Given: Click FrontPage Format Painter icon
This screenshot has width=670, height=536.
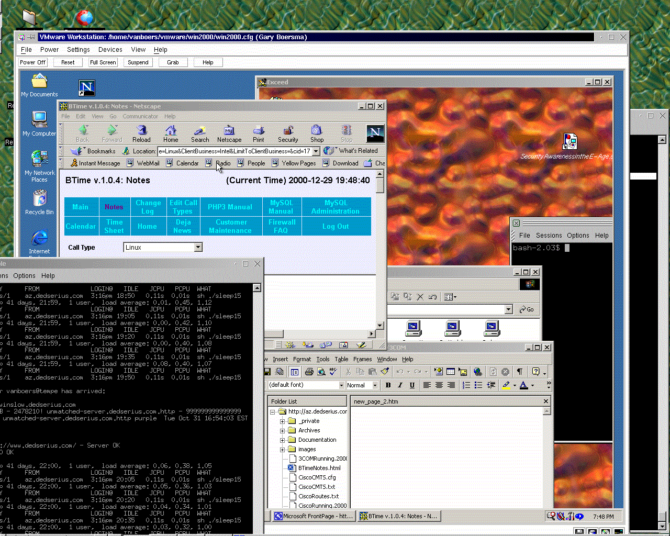Looking at the screenshot, I should pyautogui.click(x=385, y=372).
